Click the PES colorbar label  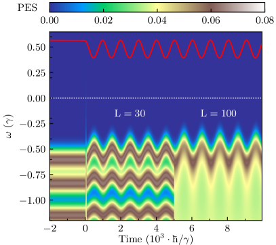click(28, 7)
